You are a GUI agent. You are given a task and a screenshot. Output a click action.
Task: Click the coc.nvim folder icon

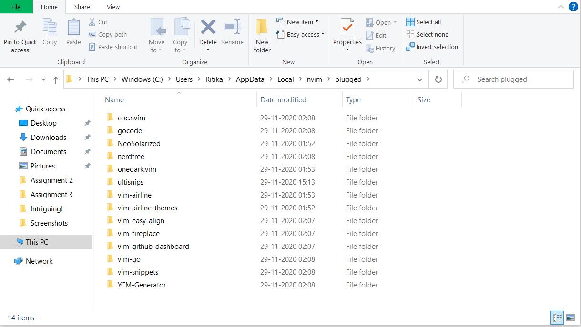[110, 118]
